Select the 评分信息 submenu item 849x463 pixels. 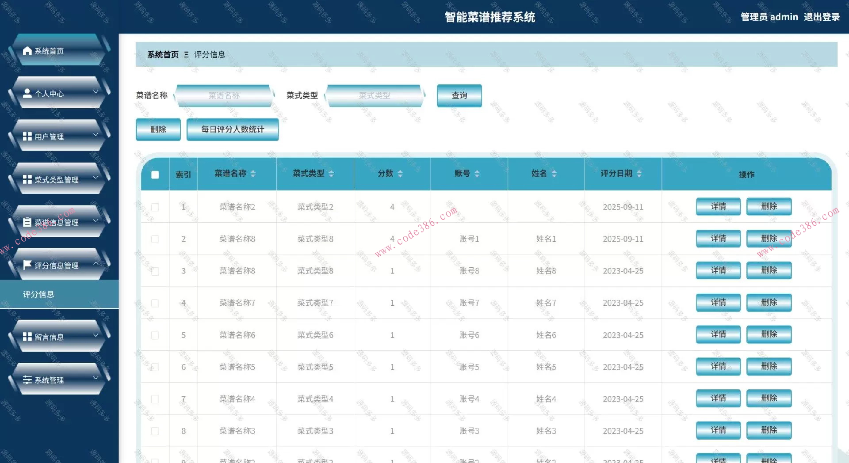(x=38, y=294)
